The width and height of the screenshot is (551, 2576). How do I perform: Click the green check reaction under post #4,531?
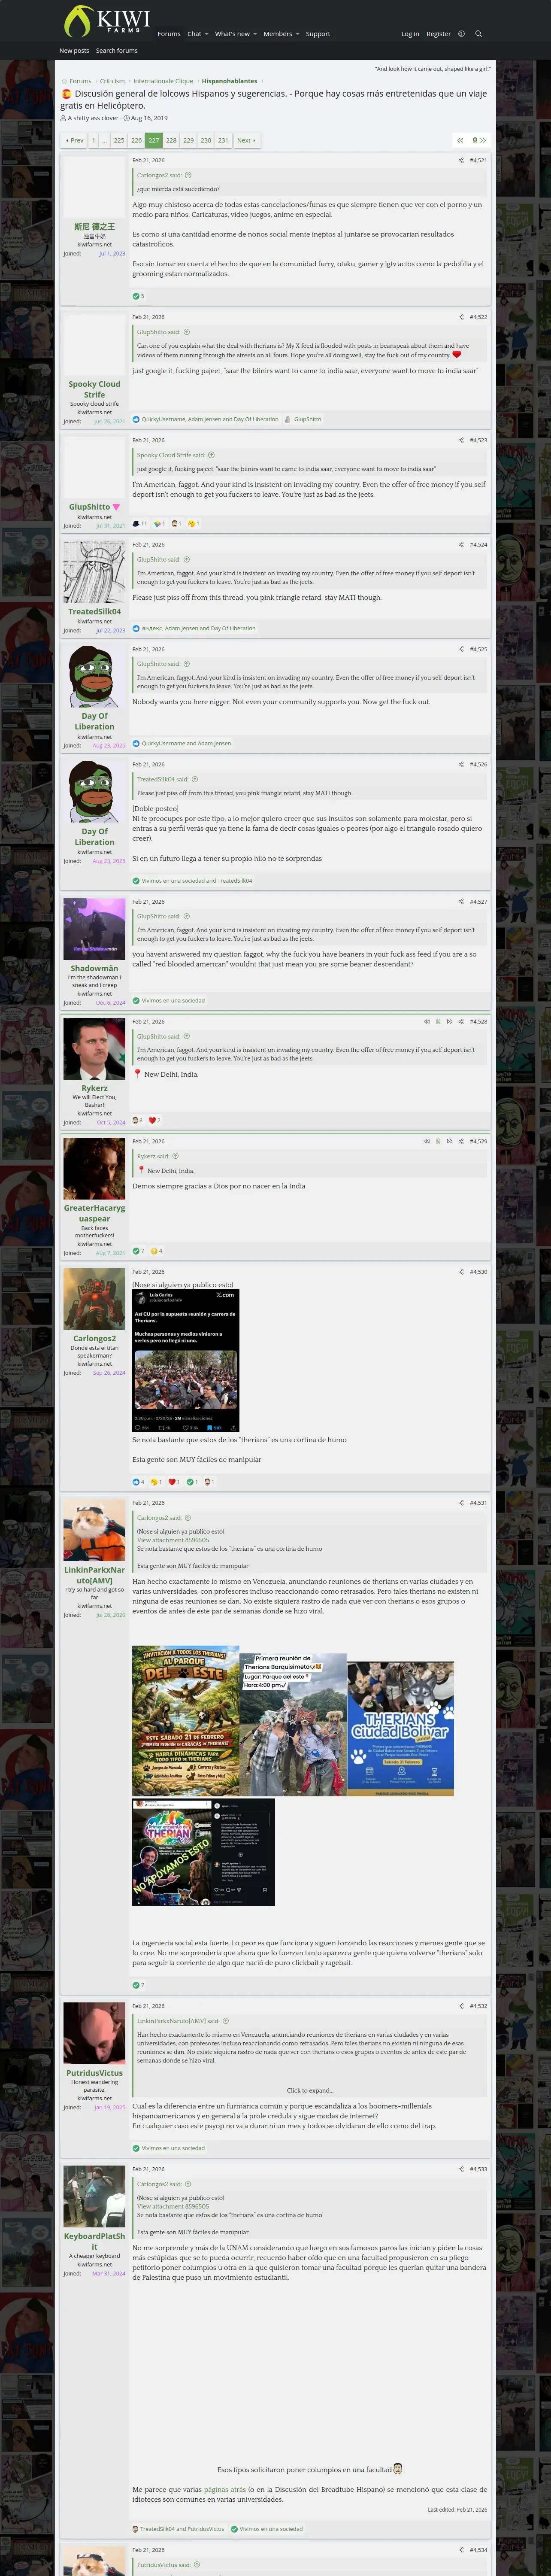pos(136,1985)
